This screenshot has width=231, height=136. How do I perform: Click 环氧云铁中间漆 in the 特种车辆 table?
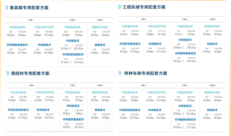tap(157, 92)
